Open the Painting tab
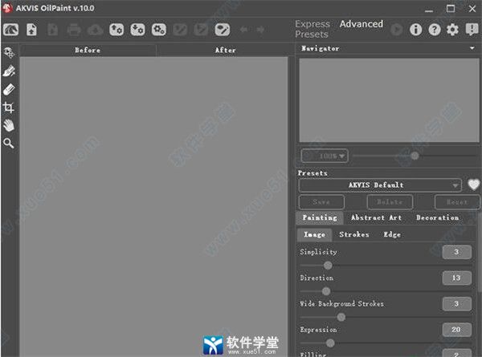 320,217
